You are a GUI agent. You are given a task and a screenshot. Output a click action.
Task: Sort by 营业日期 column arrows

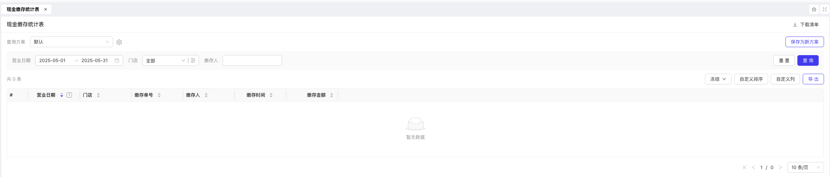[62, 95]
